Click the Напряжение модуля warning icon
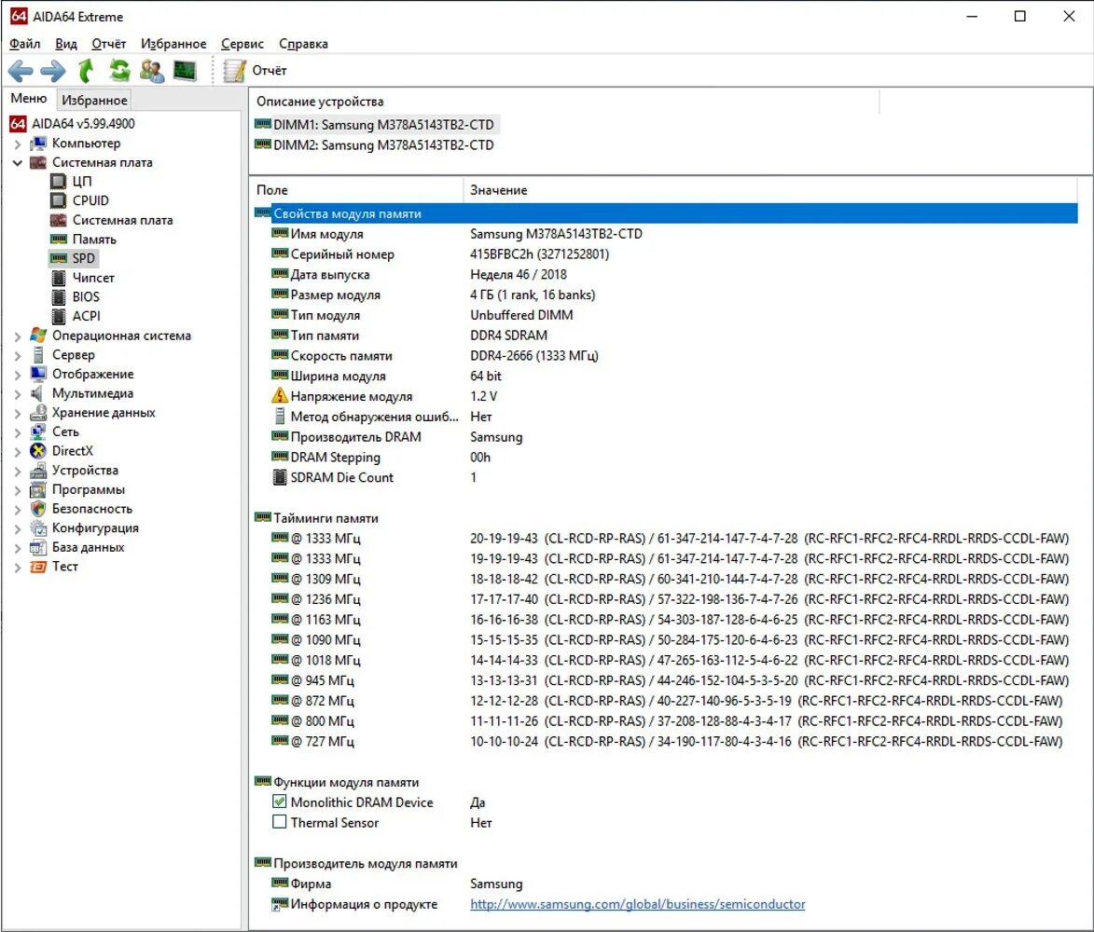 tap(279, 396)
